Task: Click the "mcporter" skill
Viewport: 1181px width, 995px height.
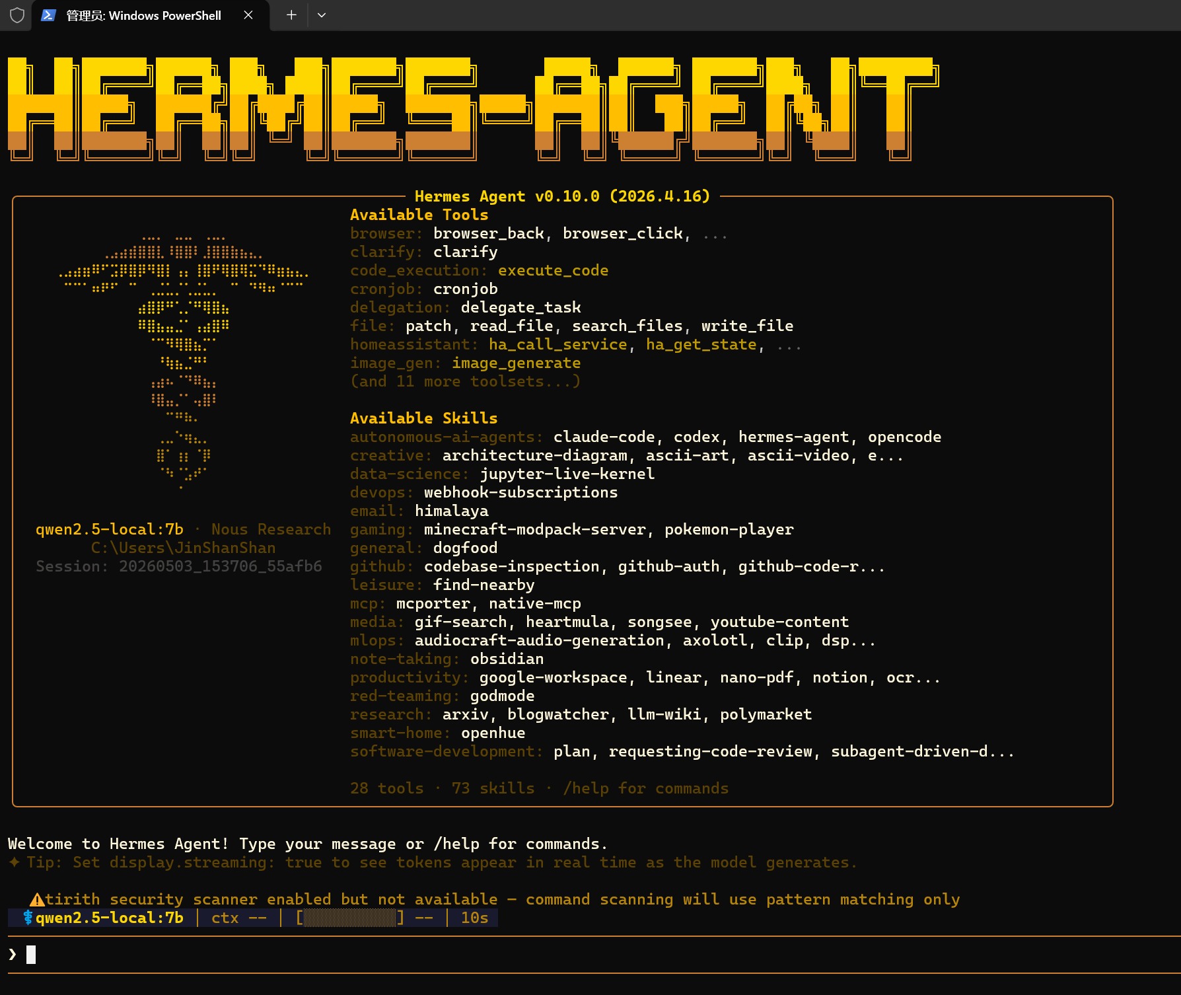Action: point(433,603)
